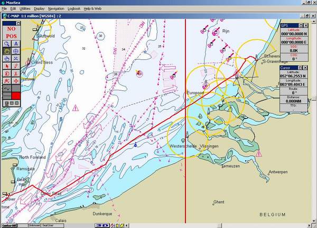Select the magnifier zoom tool

pos(7,44)
